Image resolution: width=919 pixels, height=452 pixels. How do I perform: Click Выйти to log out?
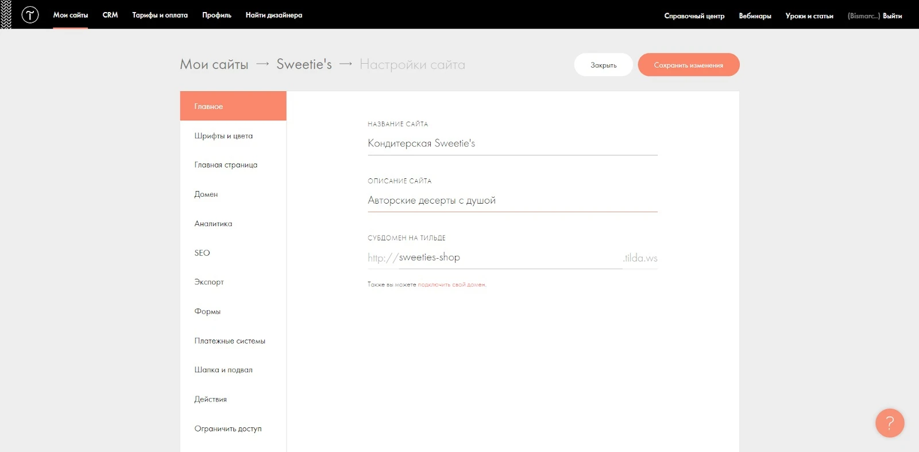point(892,16)
